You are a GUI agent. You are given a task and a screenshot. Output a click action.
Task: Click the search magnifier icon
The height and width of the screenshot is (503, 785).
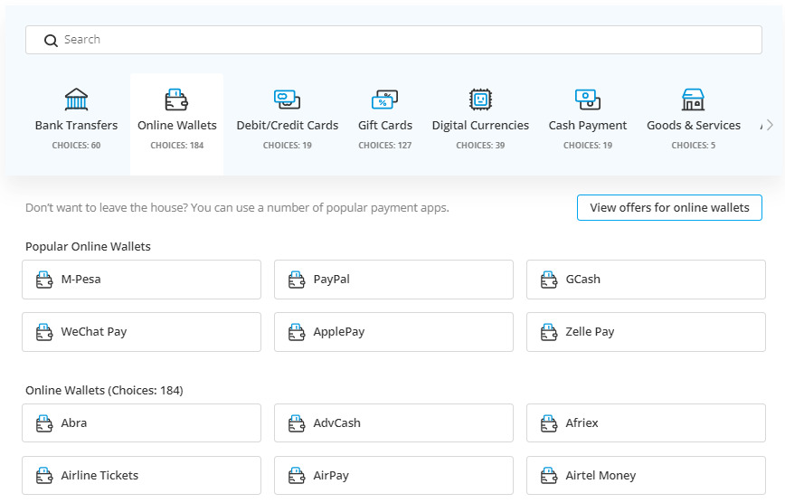click(x=51, y=40)
